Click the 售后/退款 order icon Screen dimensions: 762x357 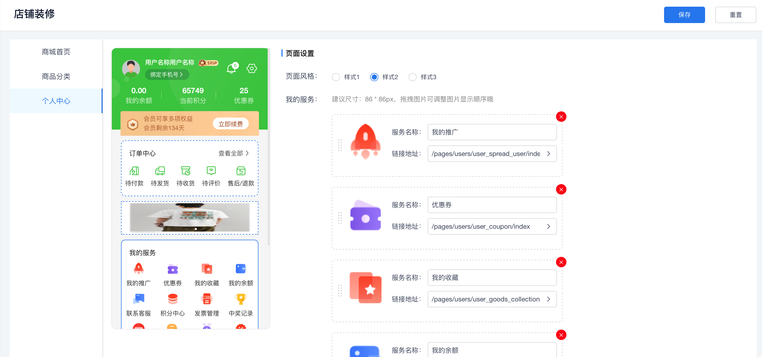[x=241, y=171]
